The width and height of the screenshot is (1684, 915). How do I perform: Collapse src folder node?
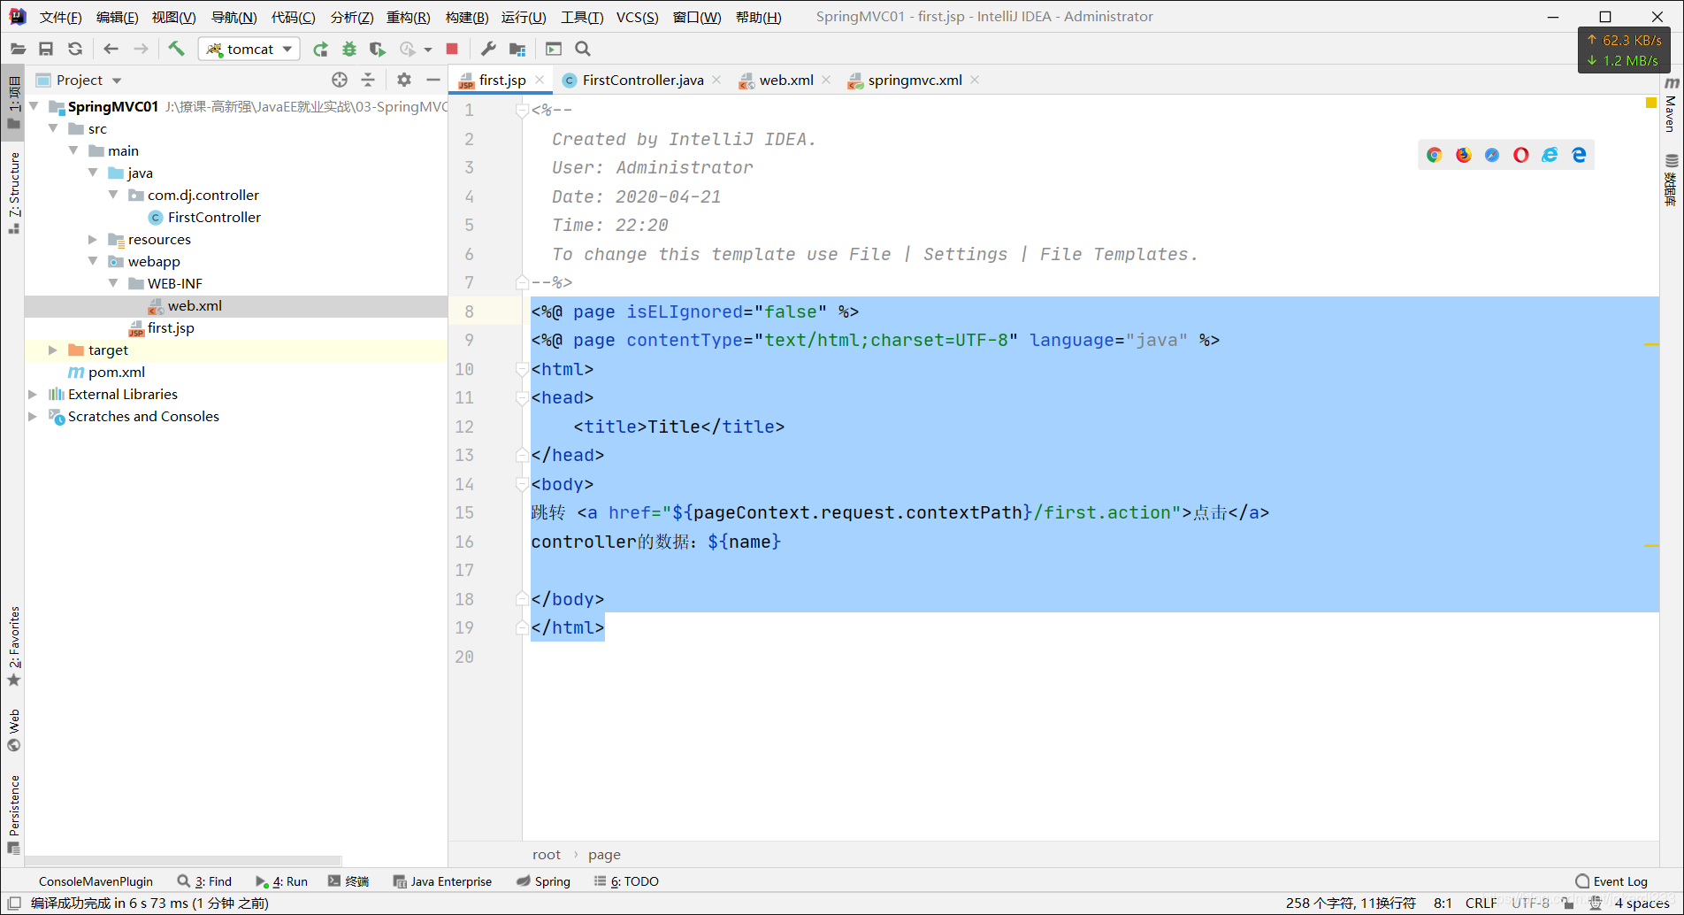point(53,128)
